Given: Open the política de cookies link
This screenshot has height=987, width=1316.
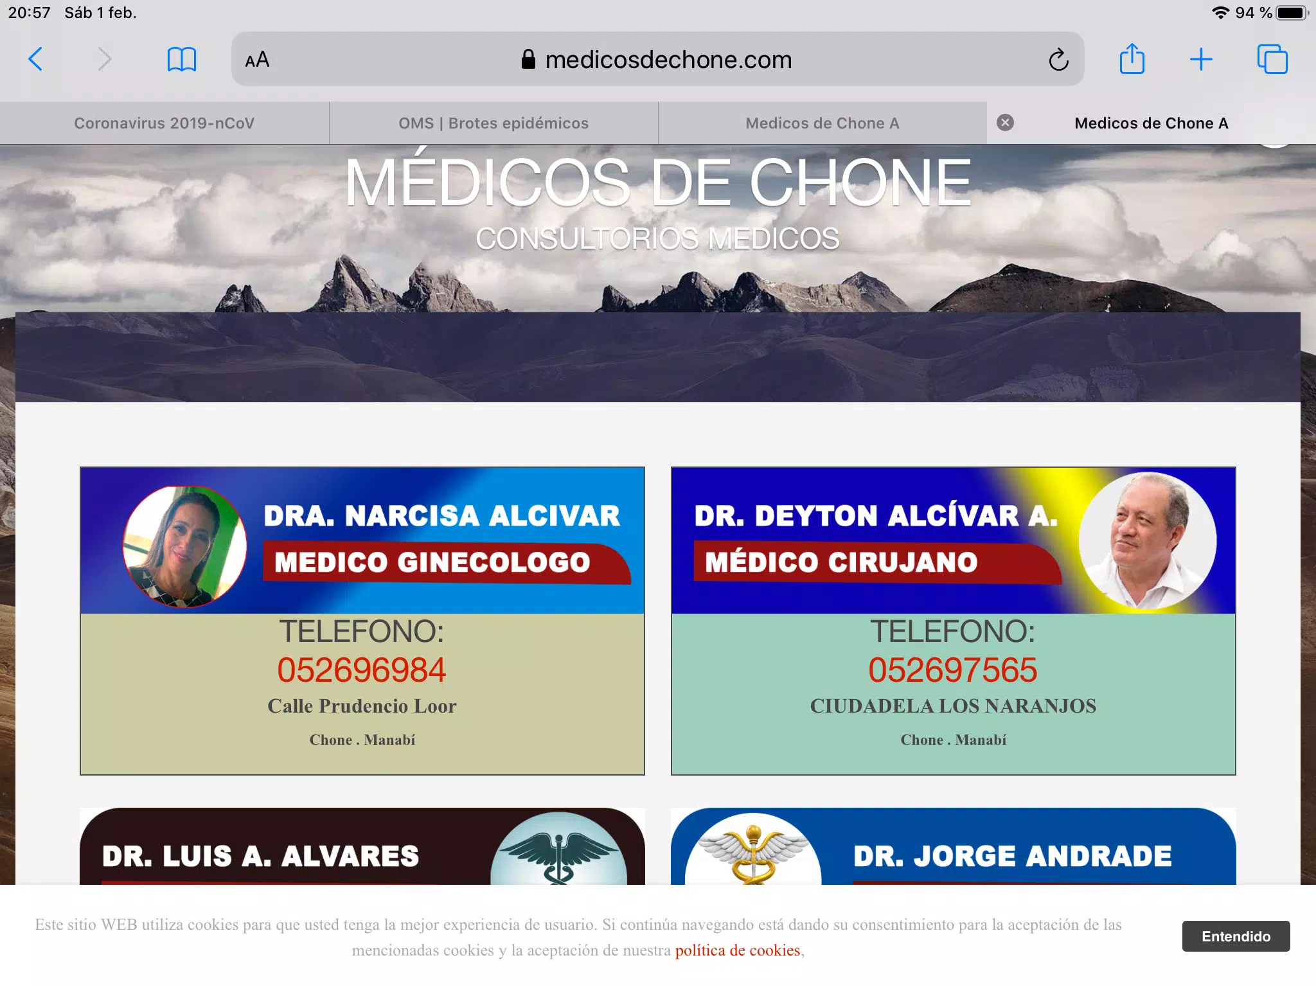Looking at the screenshot, I should point(738,950).
